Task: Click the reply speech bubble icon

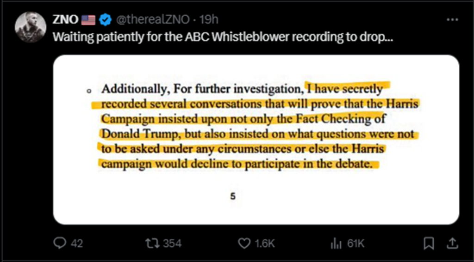Action: click(60, 243)
